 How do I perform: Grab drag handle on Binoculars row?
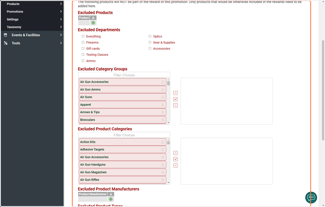pyautogui.click(x=163, y=120)
